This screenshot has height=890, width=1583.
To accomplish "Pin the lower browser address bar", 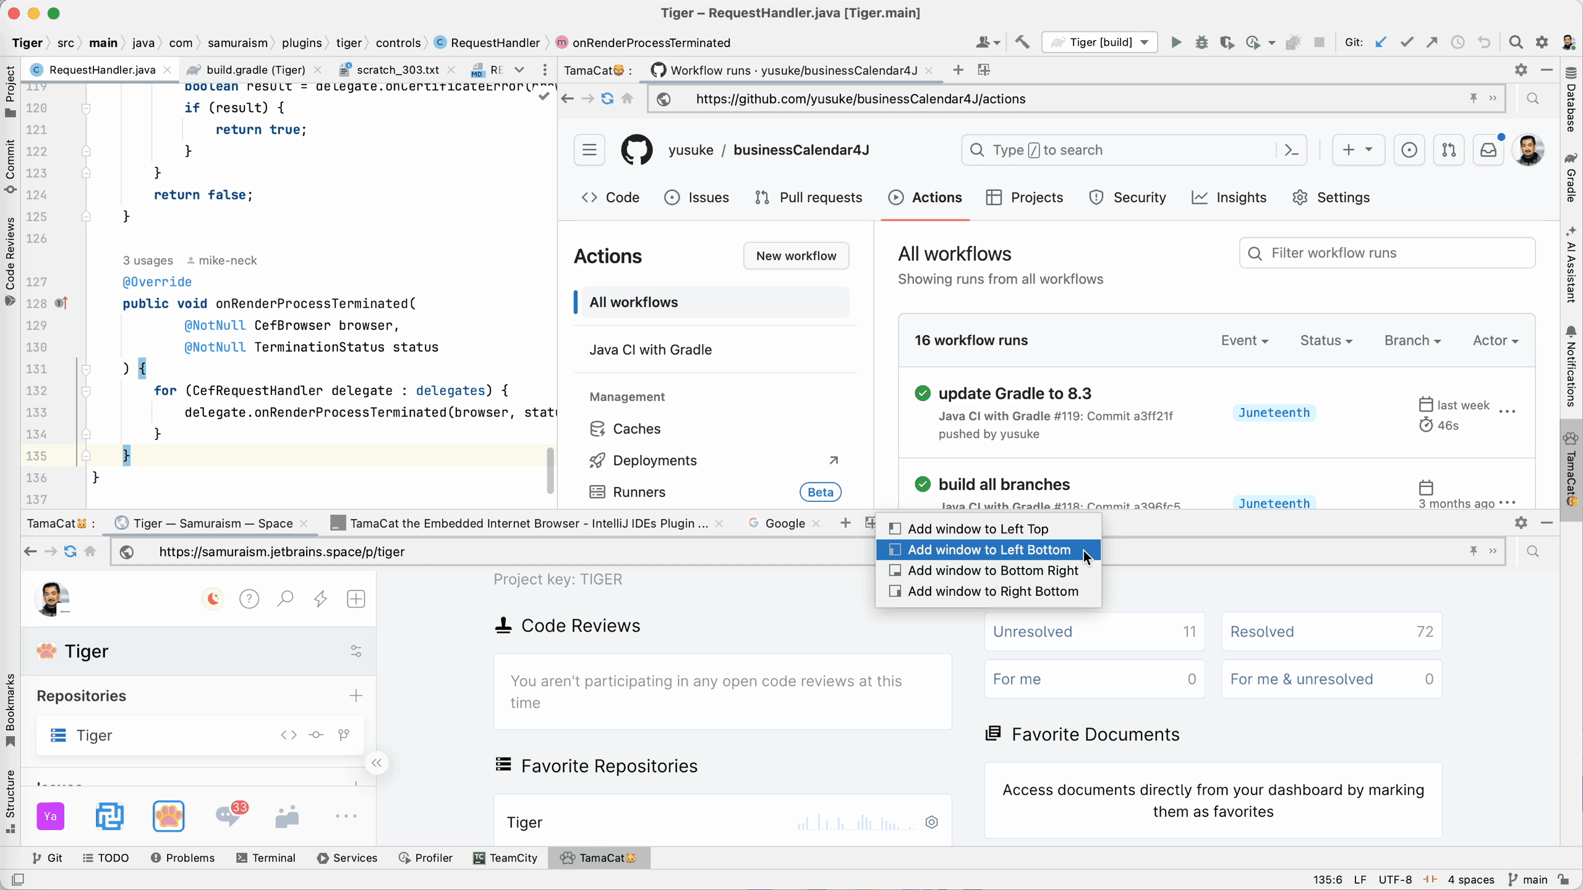I will 1474,551.
